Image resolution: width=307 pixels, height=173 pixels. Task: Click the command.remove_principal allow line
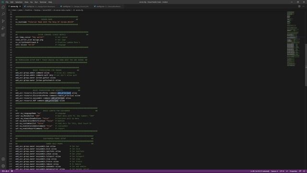[x=48, y=96]
